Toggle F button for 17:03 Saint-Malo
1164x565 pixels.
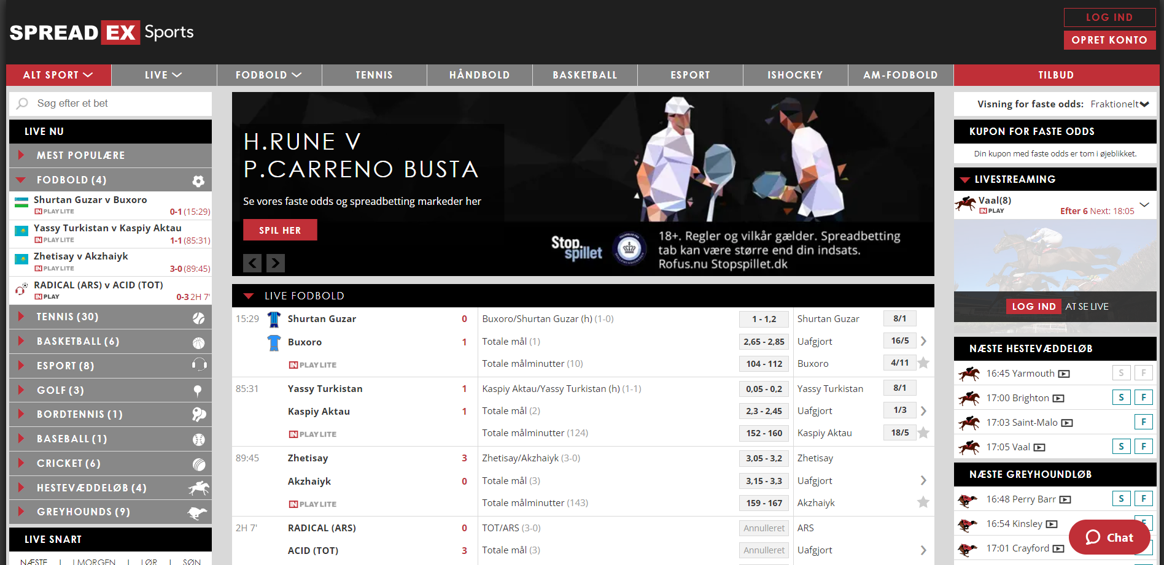1144,422
